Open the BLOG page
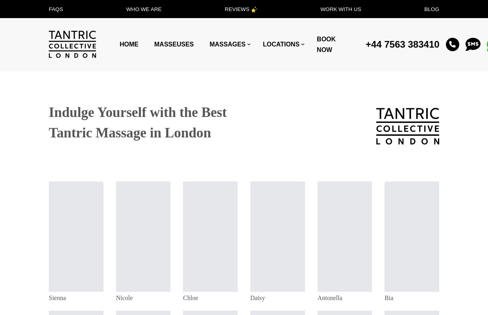 click(431, 9)
